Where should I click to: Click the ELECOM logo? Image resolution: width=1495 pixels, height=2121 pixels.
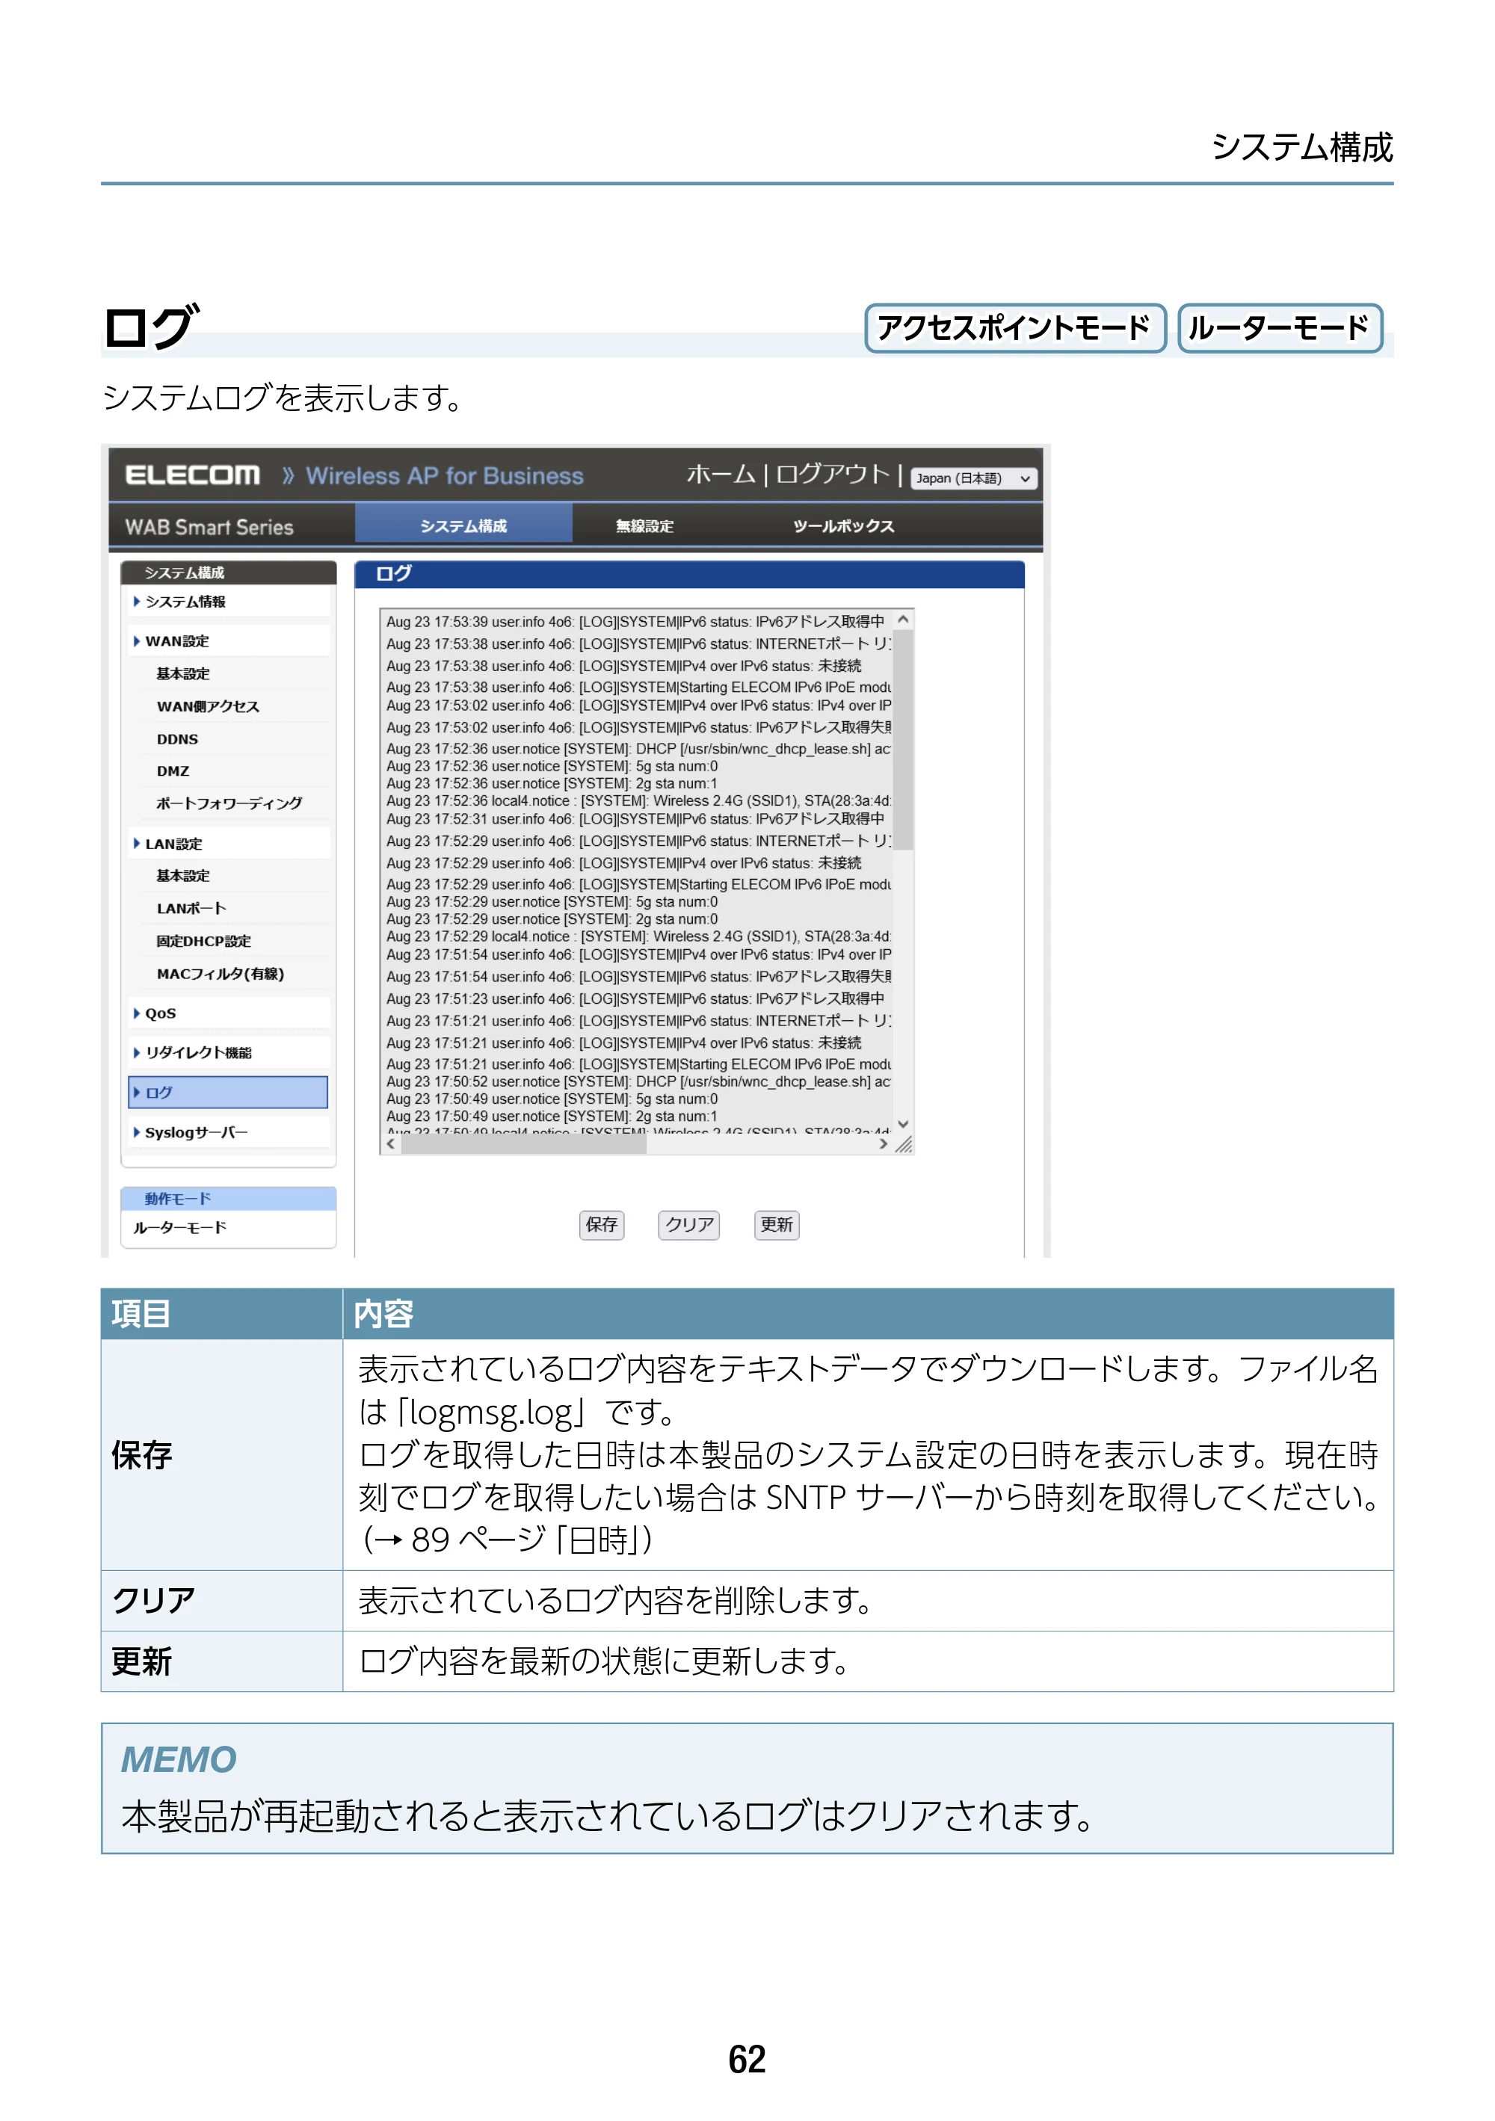click(192, 475)
